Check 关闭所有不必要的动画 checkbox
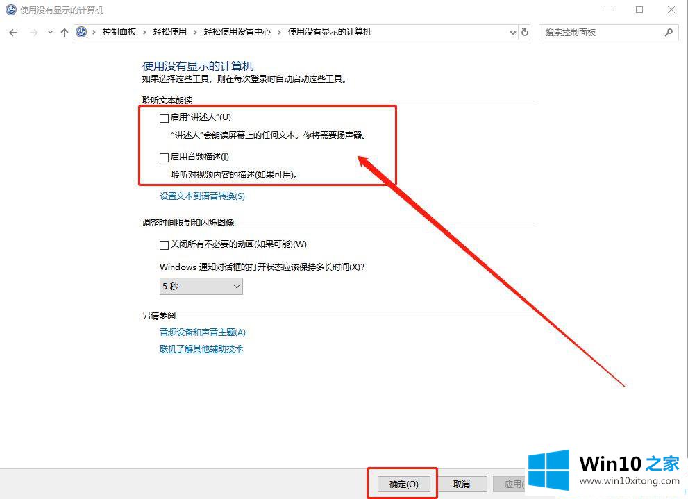 pyautogui.click(x=164, y=245)
